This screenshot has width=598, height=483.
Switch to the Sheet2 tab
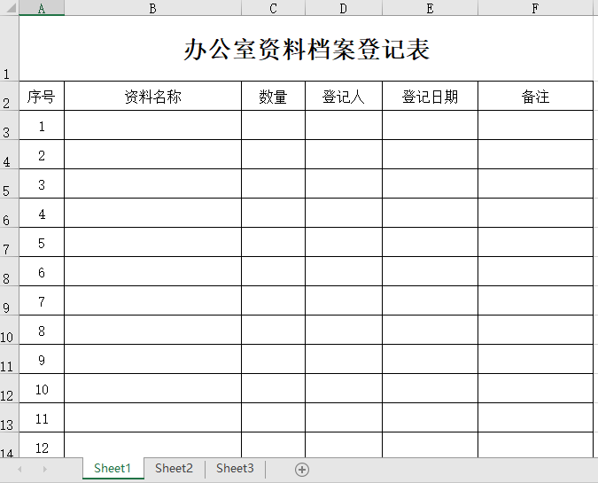point(174,469)
